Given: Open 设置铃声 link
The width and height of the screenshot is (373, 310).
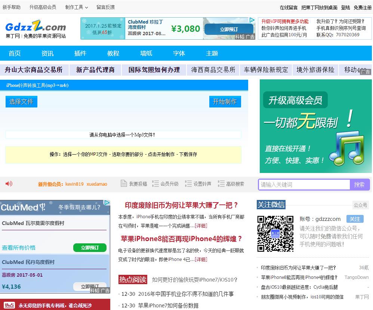Looking at the screenshot, I should point(202,184).
